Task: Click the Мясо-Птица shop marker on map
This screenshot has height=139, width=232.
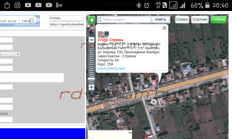Action: pos(154,102)
